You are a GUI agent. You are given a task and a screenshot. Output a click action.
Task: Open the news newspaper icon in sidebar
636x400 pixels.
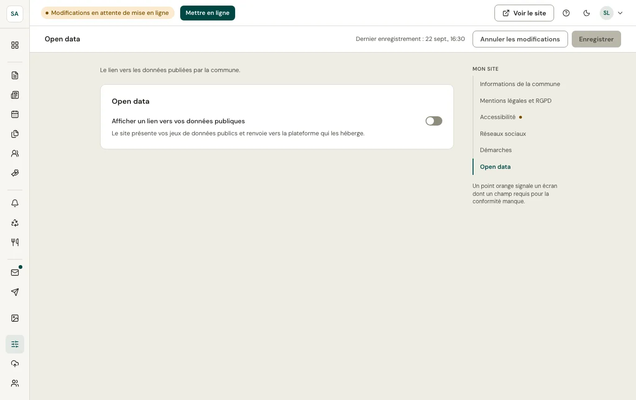15,95
